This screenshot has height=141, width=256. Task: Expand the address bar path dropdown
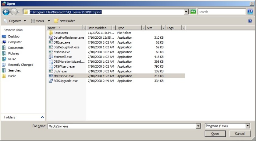(186, 12)
